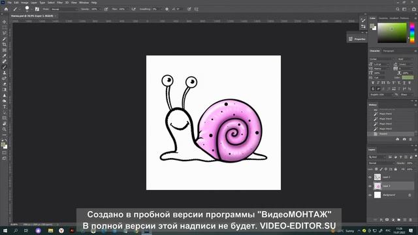Screen dimensions: 418x235
Task: Select the Rectangle shape tool
Action: [5, 117]
